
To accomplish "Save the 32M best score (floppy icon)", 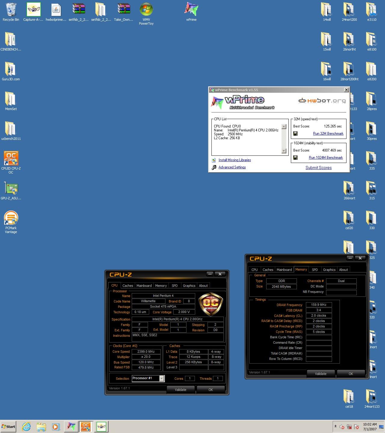I will click(x=295, y=134).
